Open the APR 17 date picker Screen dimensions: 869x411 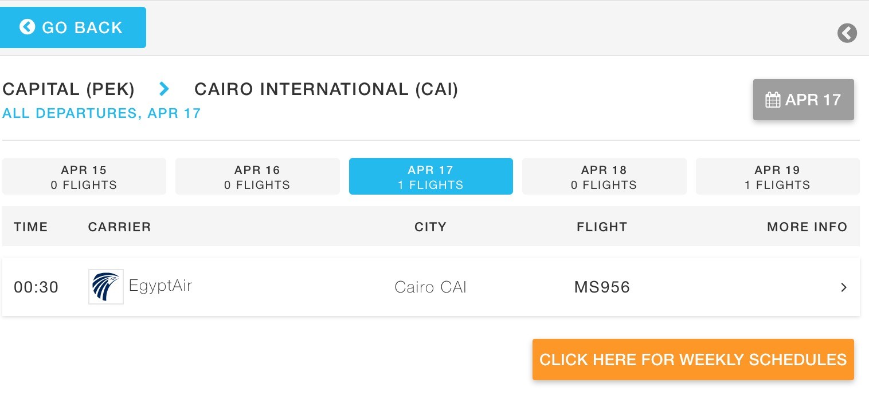point(803,100)
